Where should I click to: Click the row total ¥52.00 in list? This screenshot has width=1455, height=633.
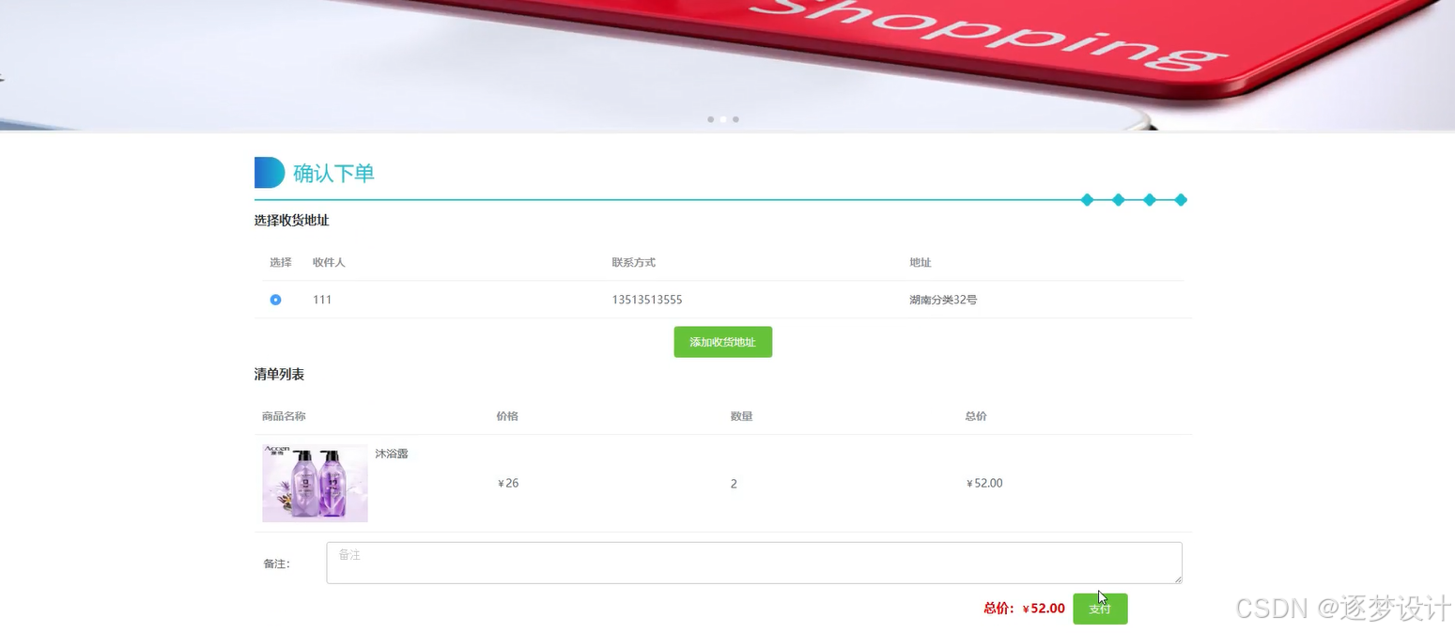[x=984, y=484]
